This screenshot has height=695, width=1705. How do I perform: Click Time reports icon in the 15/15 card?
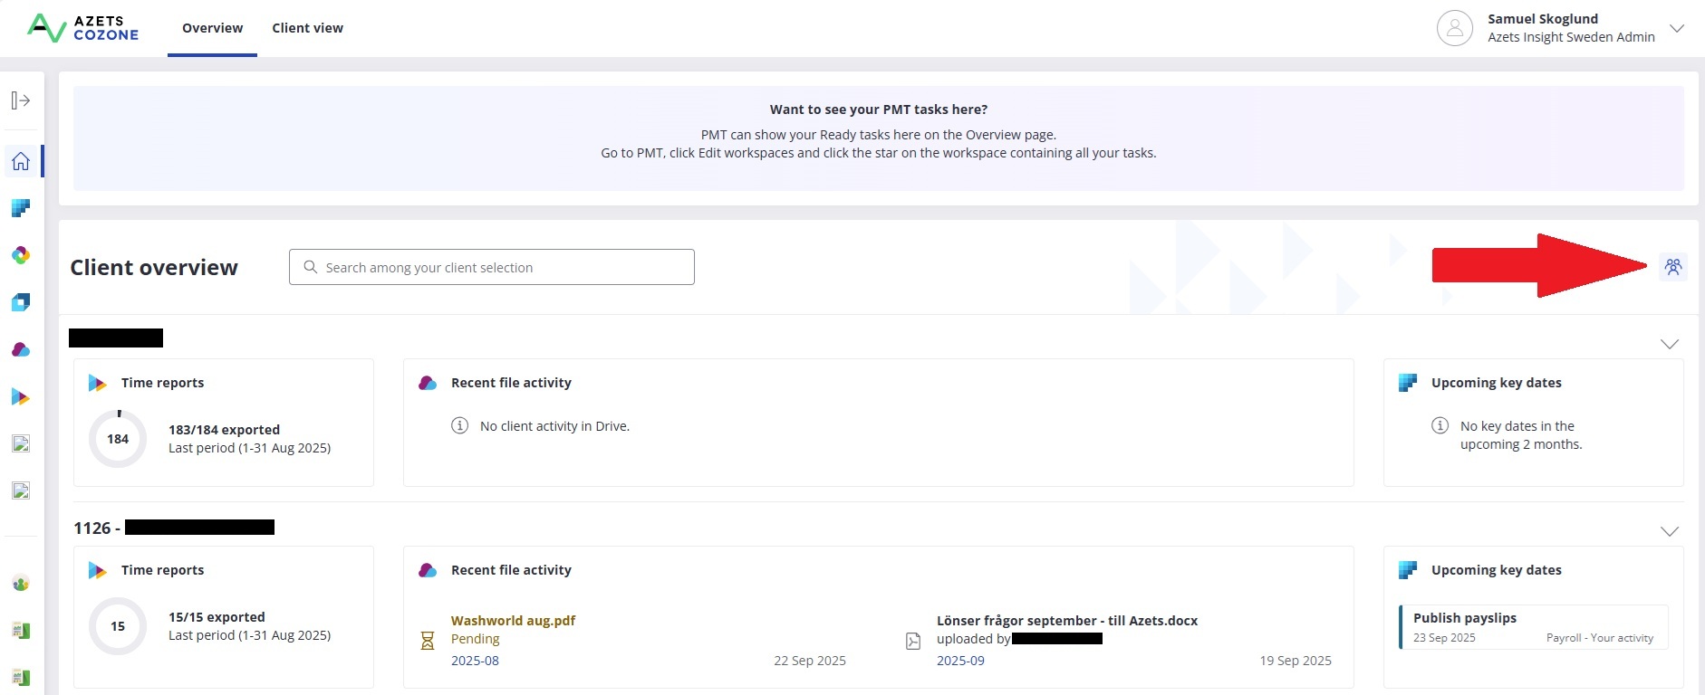tap(97, 570)
